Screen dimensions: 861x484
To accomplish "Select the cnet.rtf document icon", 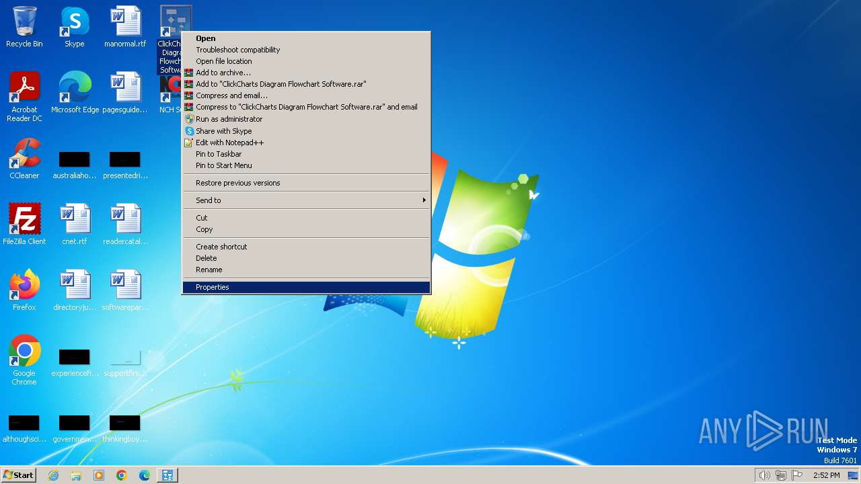I will (75, 225).
